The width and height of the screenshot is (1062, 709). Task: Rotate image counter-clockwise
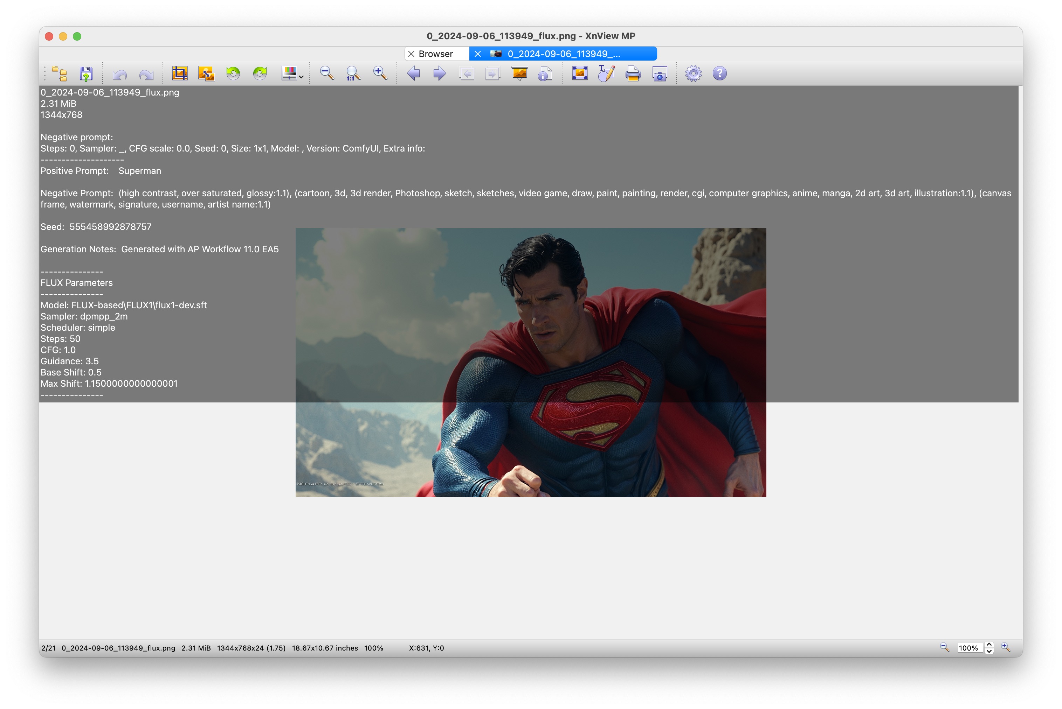(x=233, y=73)
